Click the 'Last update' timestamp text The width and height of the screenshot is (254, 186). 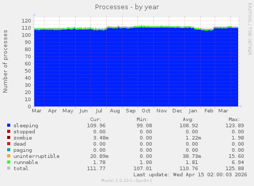(x=190, y=175)
